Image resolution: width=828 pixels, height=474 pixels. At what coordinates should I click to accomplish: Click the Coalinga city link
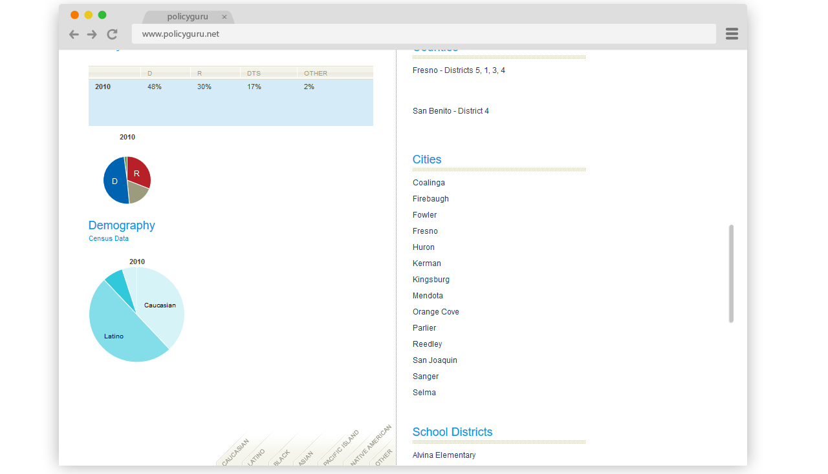pyautogui.click(x=429, y=183)
